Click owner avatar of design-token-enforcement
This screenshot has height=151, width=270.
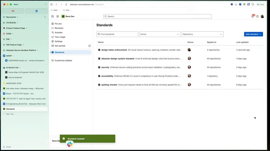click(189, 50)
